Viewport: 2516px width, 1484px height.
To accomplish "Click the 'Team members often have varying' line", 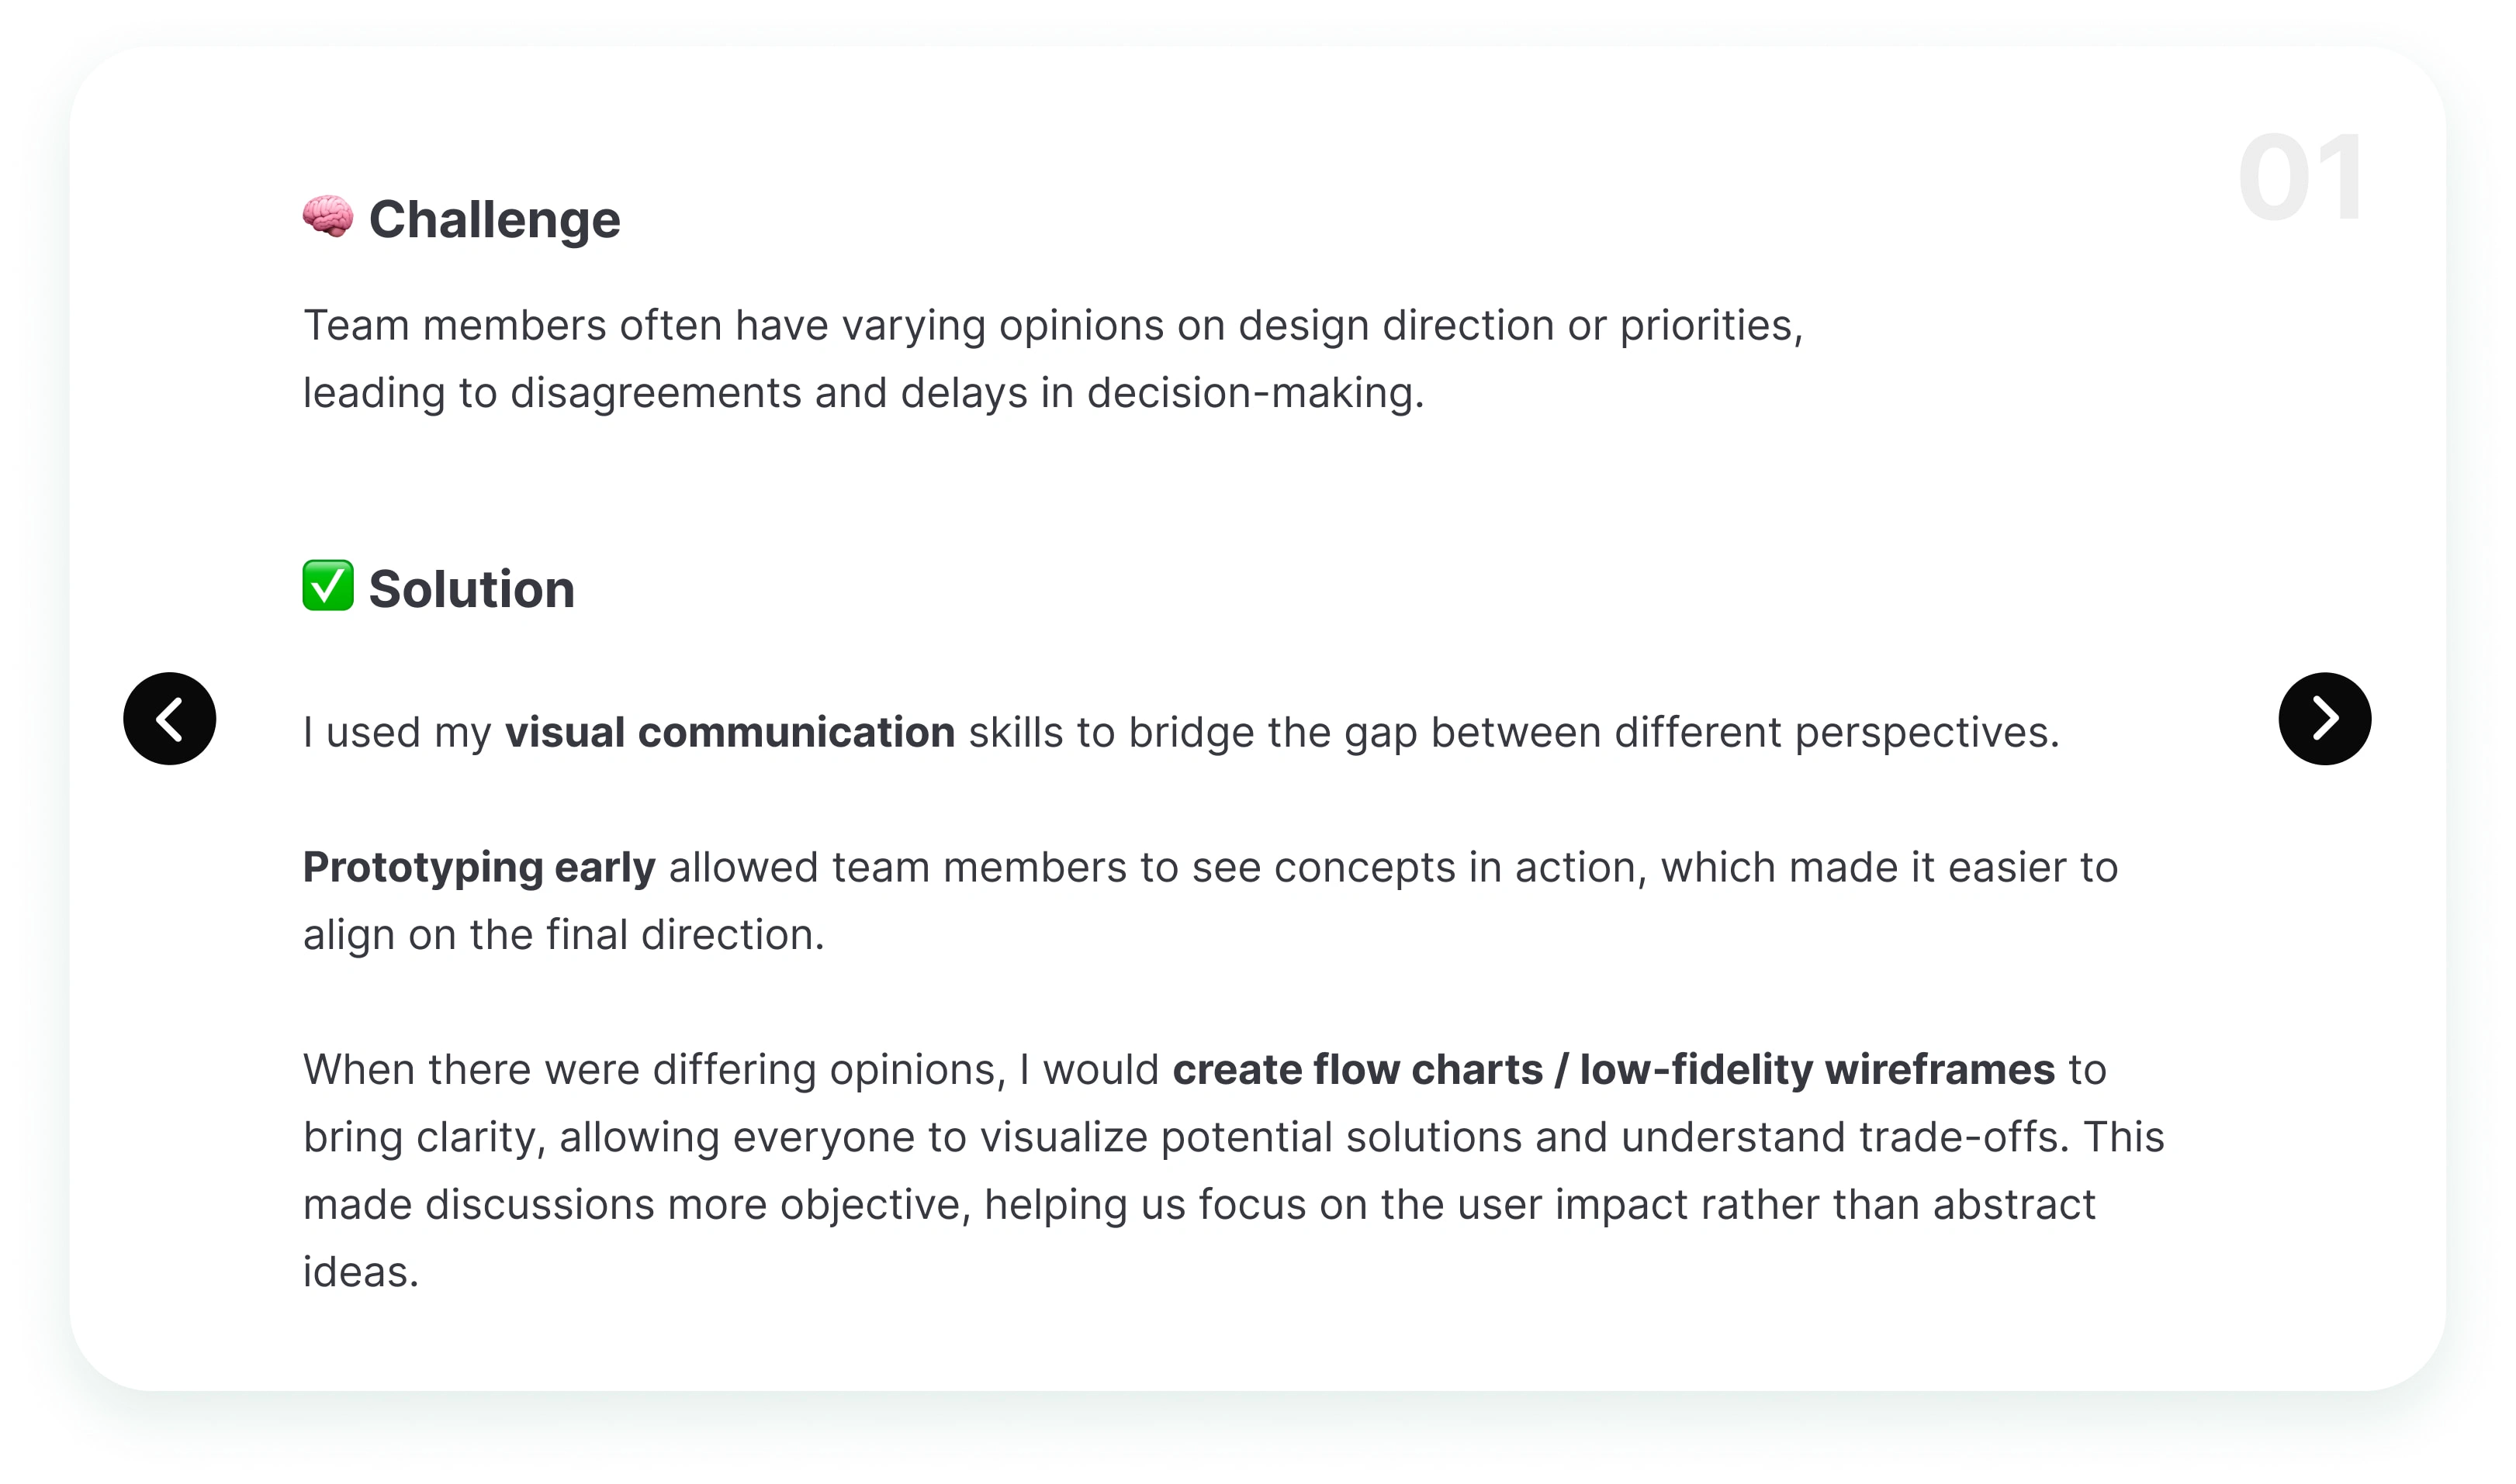I will click(x=1053, y=326).
